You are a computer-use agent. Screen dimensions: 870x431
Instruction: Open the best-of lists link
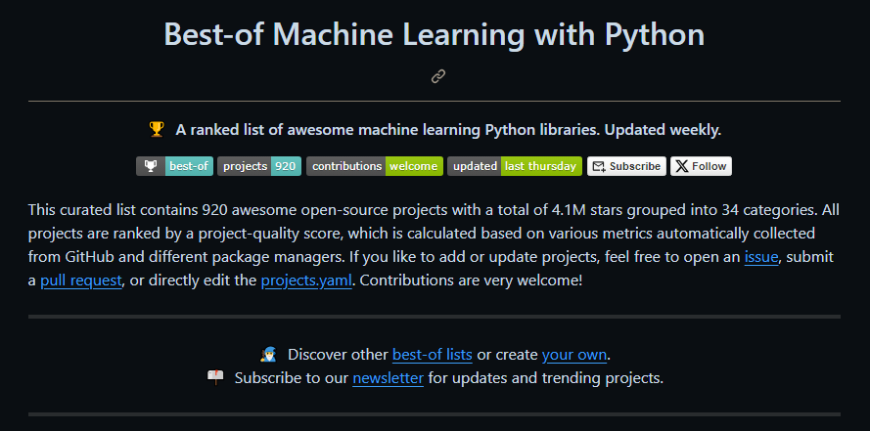tap(433, 354)
